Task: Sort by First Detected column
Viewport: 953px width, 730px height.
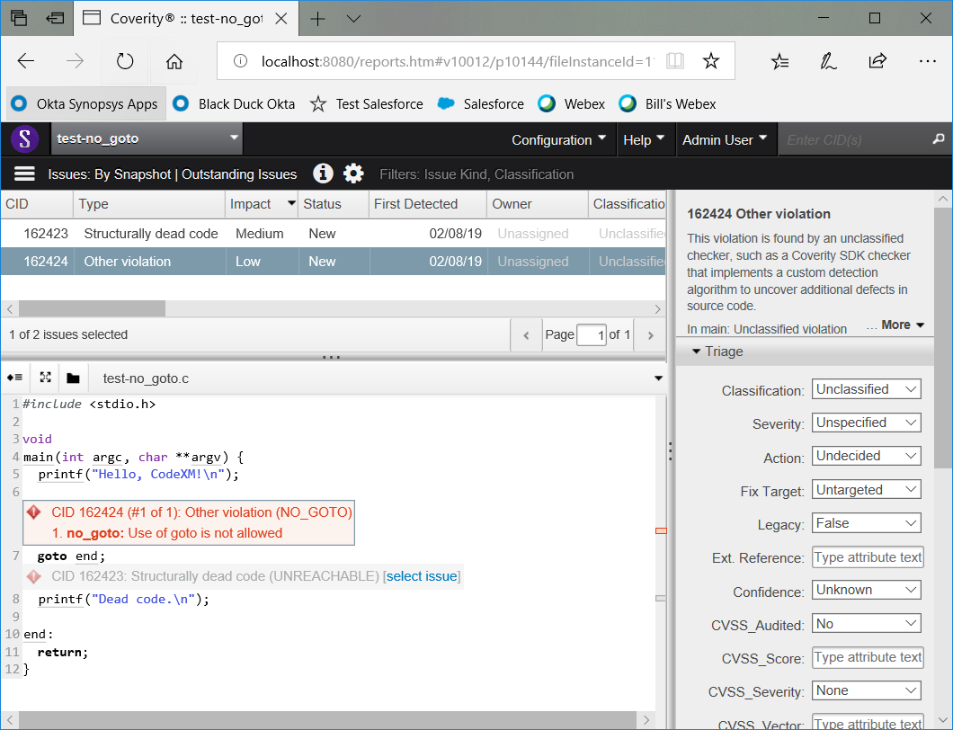Action: click(x=428, y=204)
